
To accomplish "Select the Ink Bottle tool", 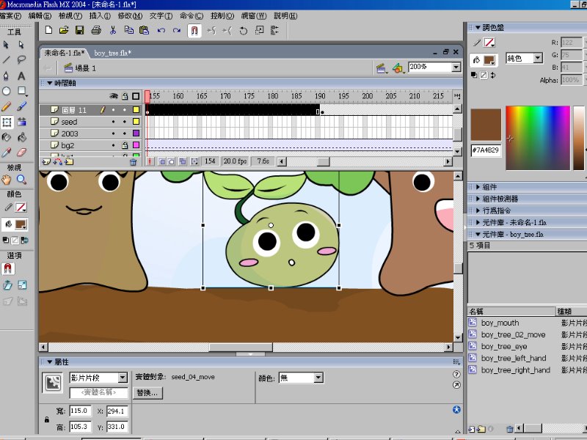I will coord(6,137).
